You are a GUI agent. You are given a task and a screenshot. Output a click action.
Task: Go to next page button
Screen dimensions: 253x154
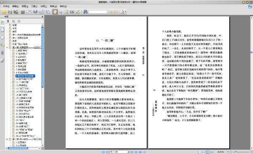[x=132, y=152]
